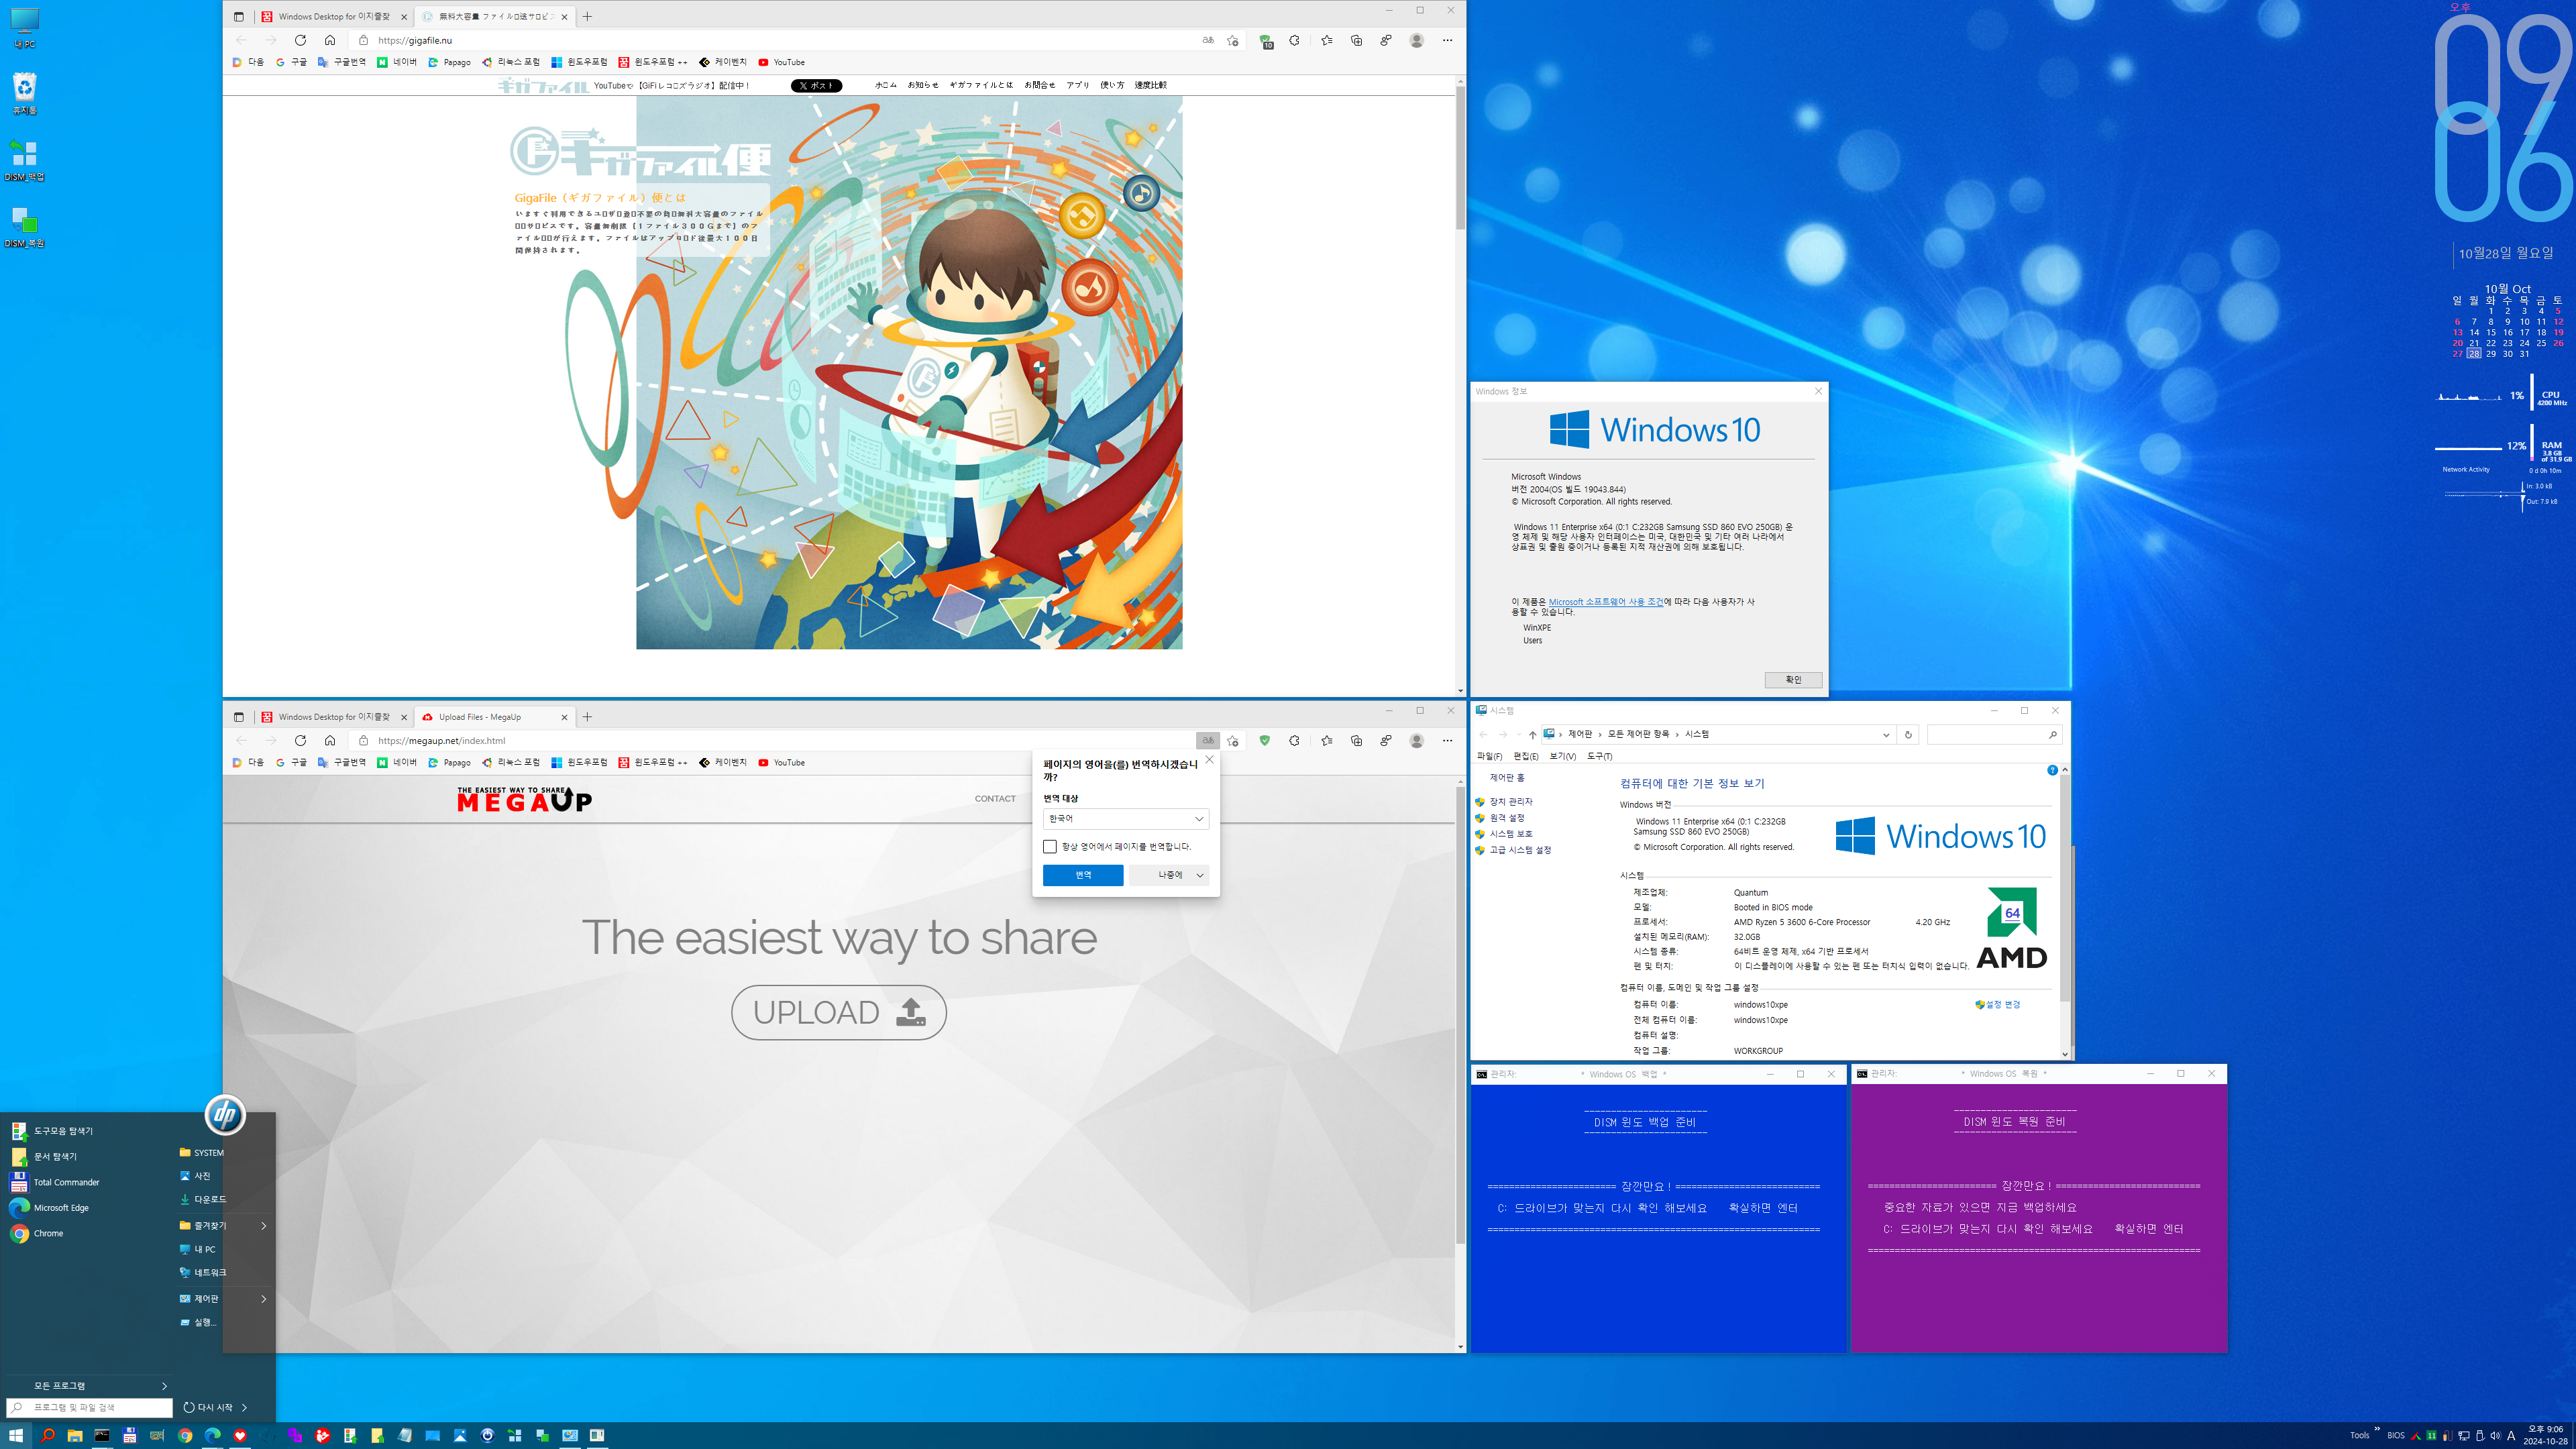Click up-folder arrow in 시스템 window
This screenshot has height=1449, width=2576.
[x=1532, y=734]
